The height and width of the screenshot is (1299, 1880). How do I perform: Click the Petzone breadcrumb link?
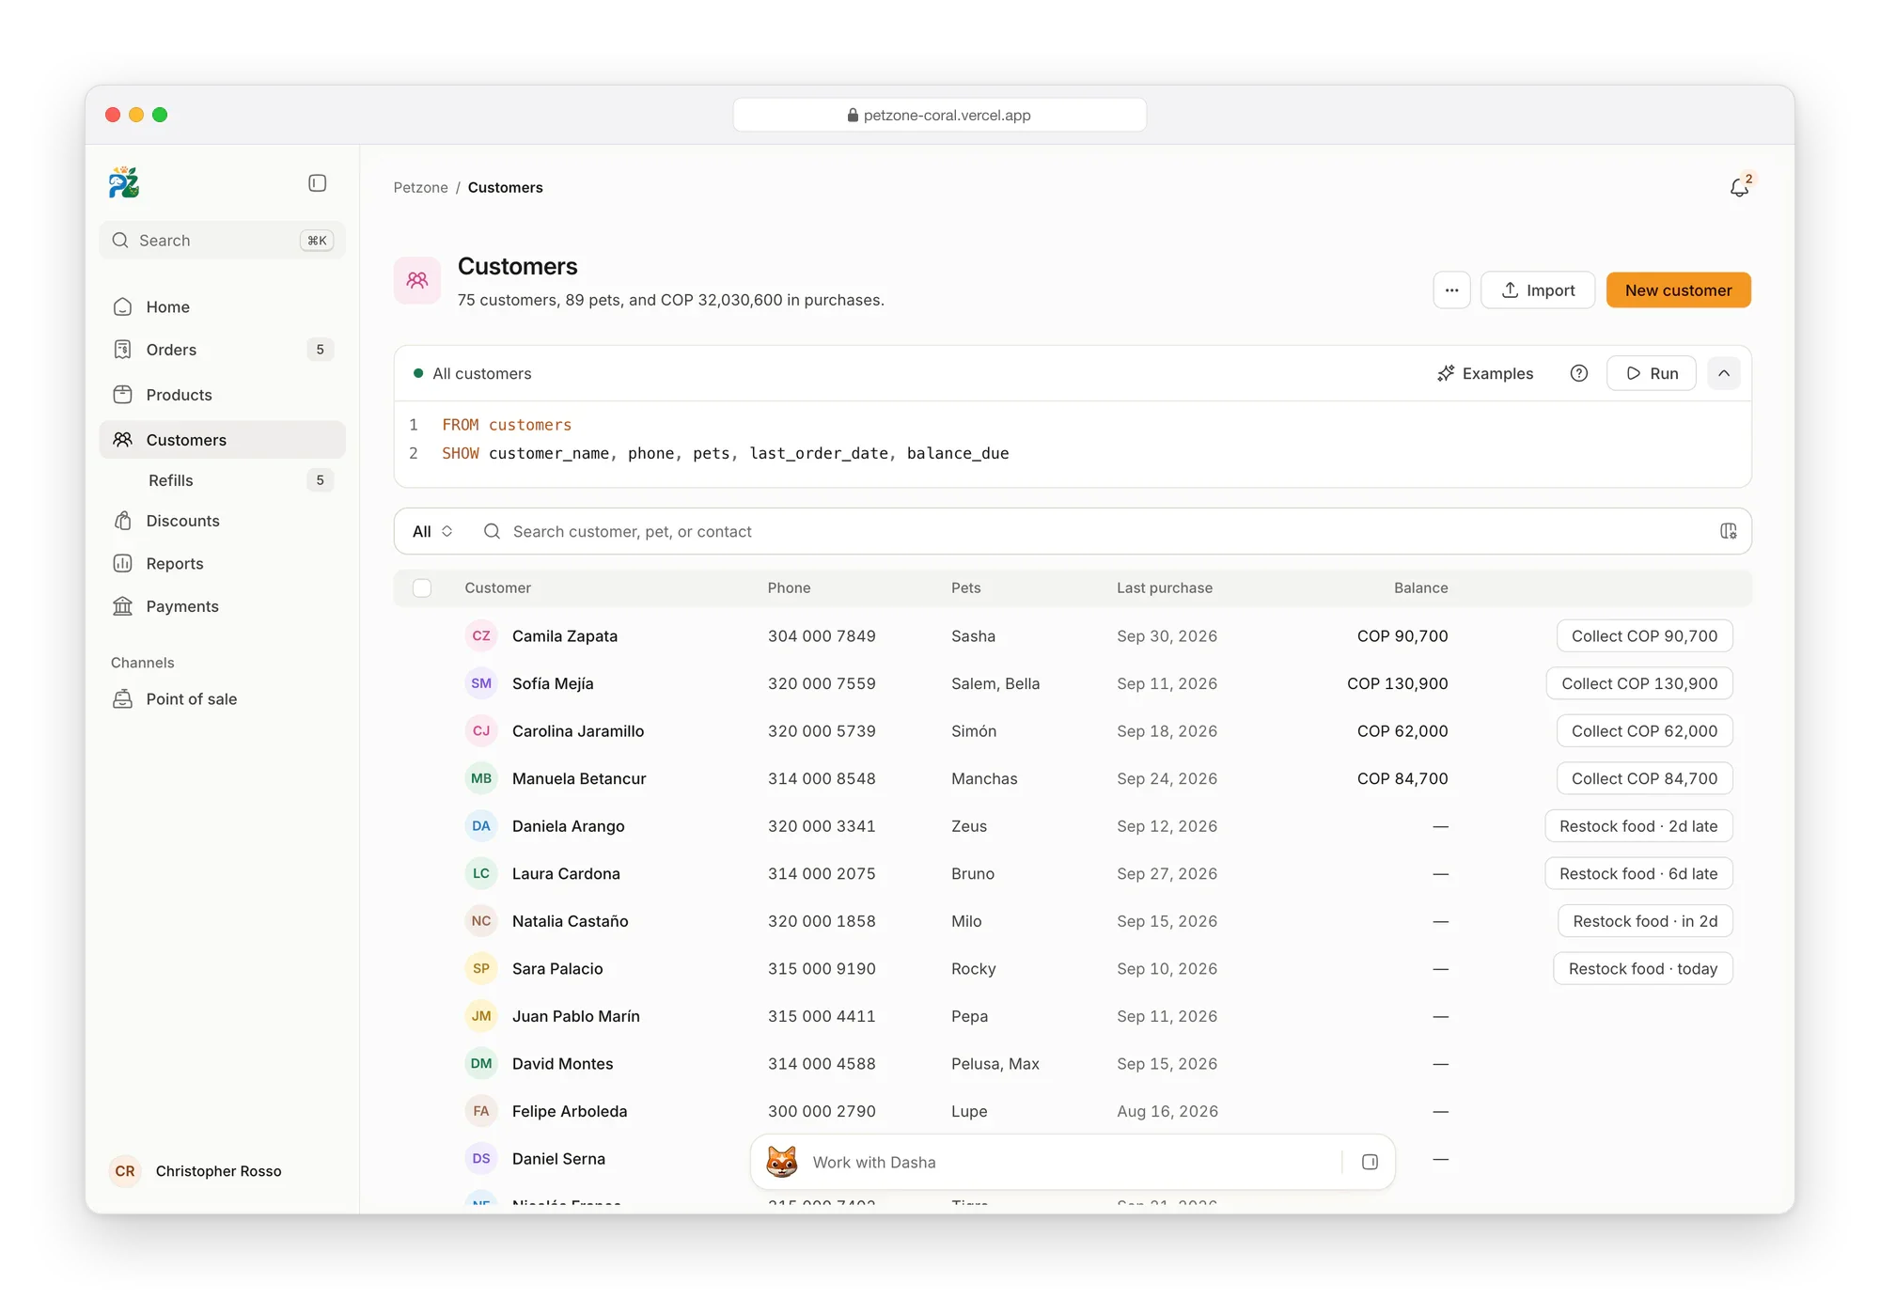pyautogui.click(x=420, y=187)
